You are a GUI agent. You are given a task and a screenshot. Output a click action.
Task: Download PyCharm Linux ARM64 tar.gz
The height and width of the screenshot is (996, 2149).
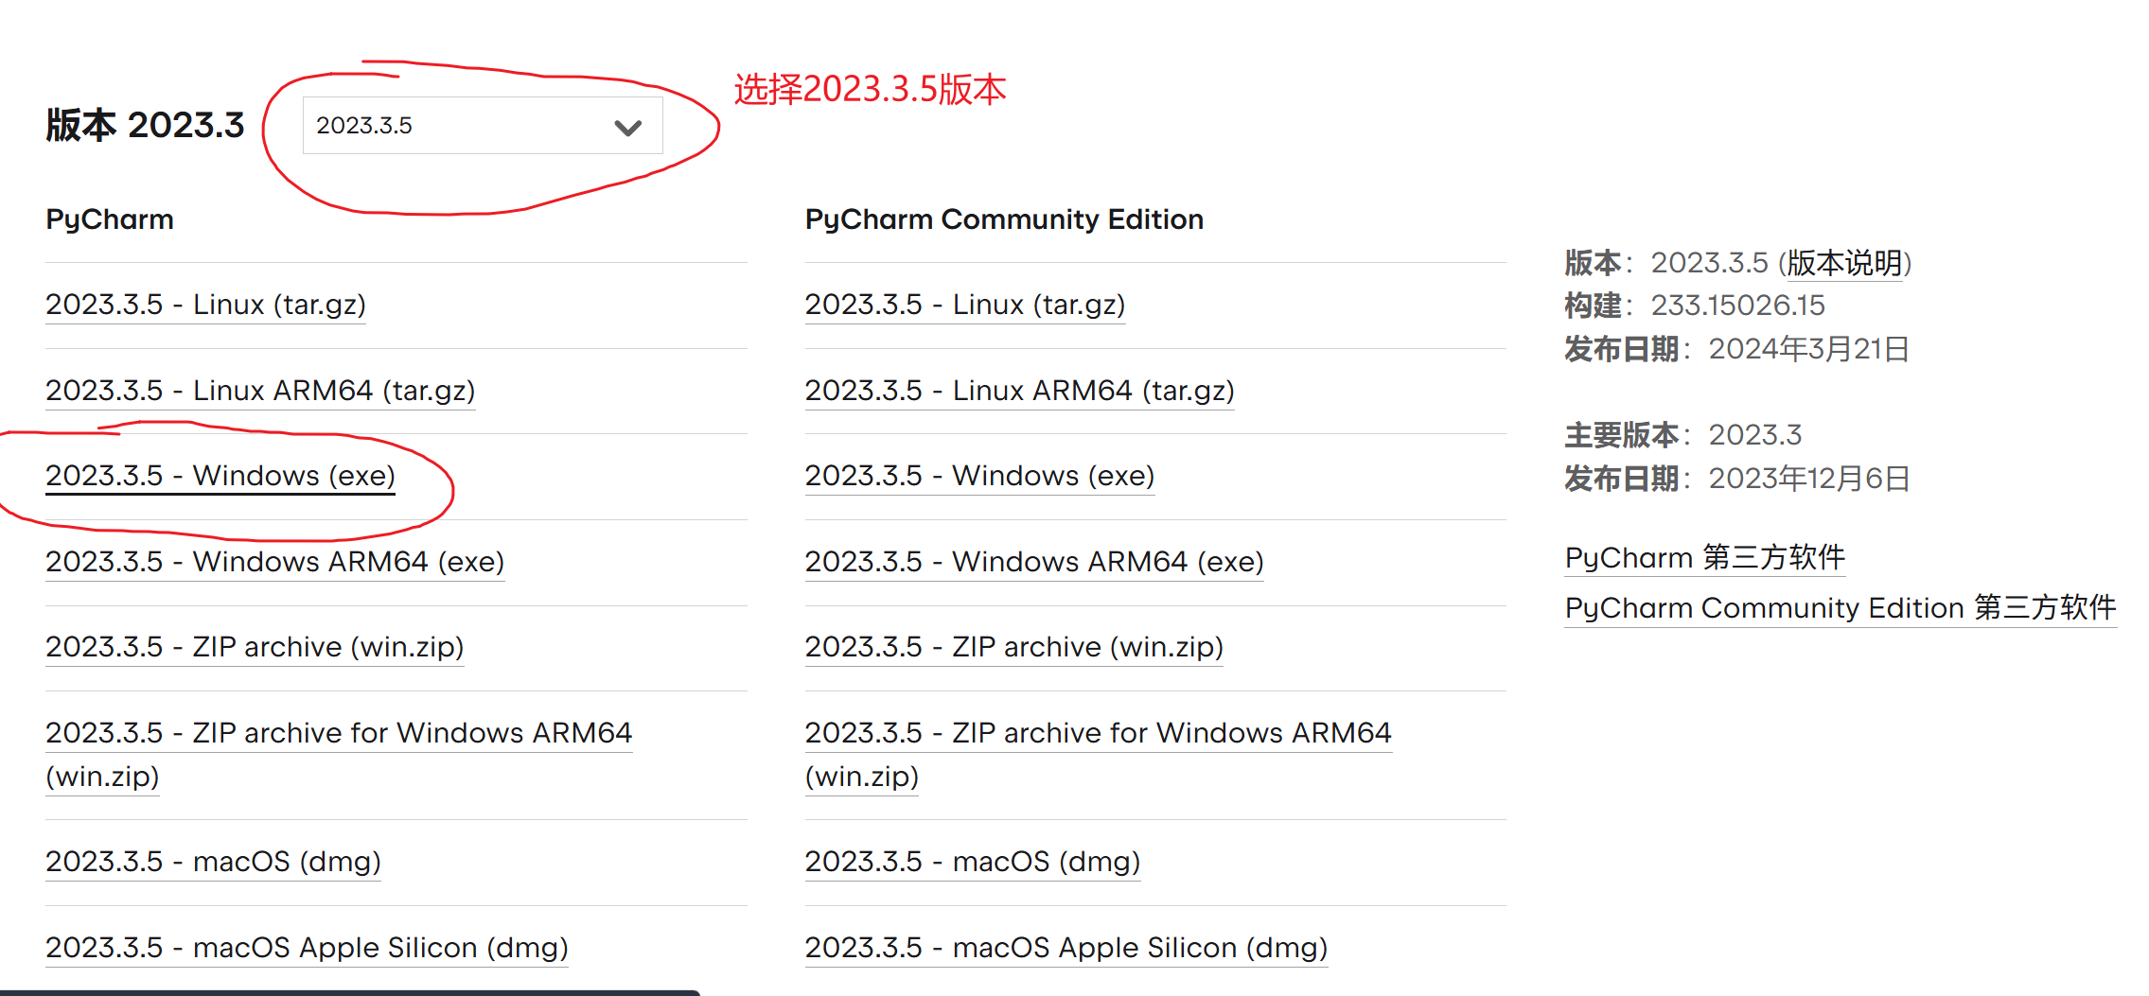[259, 390]
